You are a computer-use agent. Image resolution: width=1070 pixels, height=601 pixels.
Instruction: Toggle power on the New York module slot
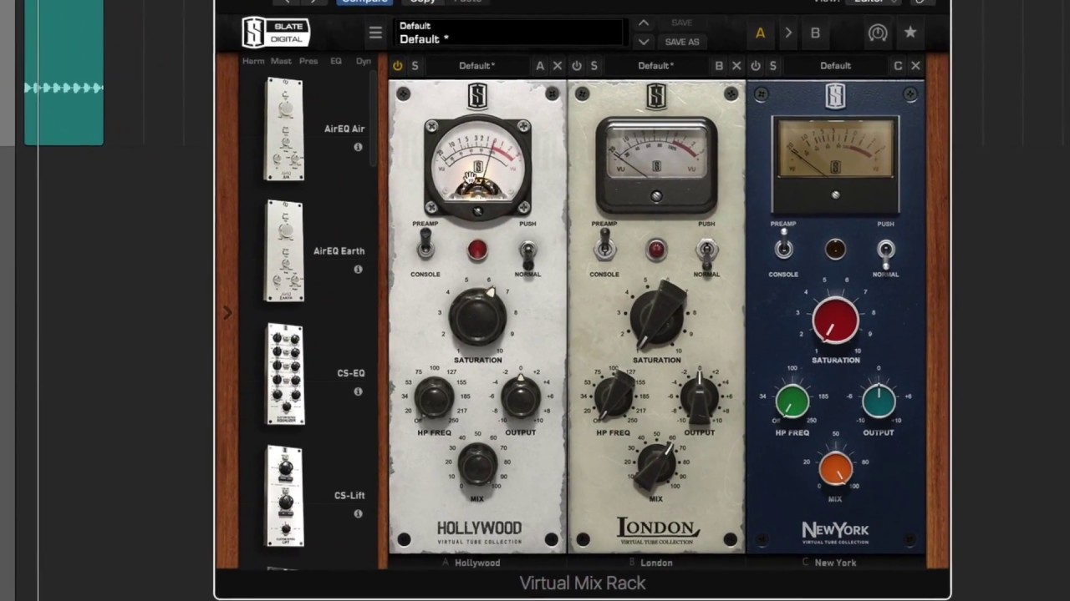click(756, 66)
